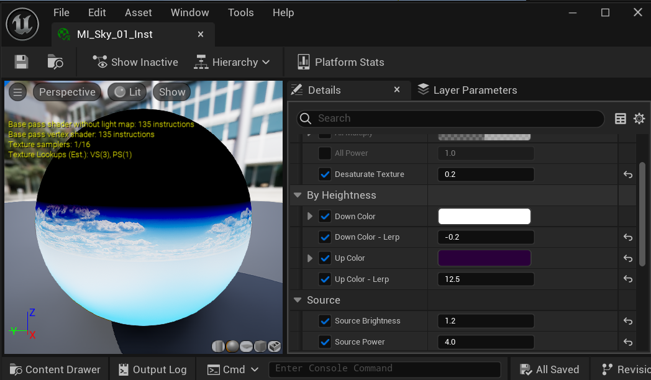The height and width of the screenshot is (380, 651).
Task: Reset Source Brightness to default
Action: 628,321
